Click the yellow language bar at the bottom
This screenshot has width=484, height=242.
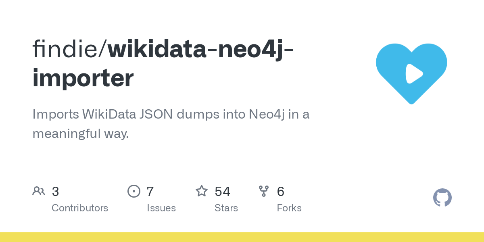click(x=242, y=237)
